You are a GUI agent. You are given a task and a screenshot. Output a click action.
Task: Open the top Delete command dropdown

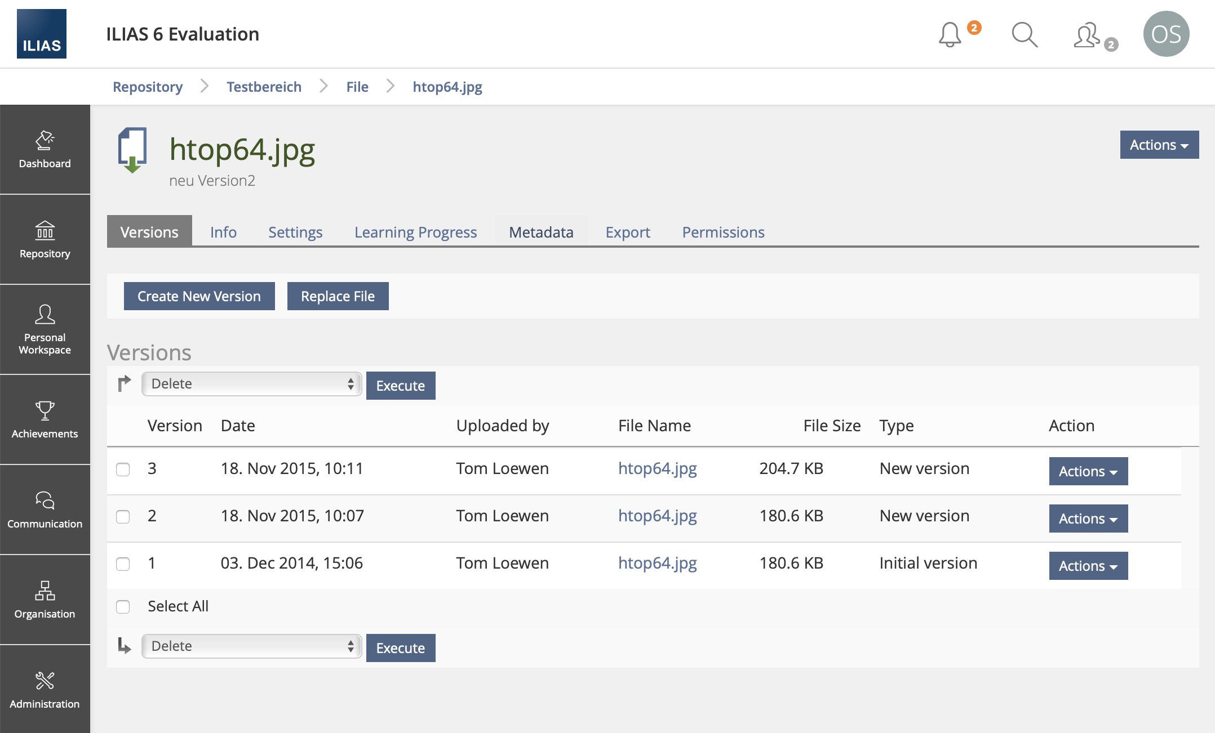(251, 384)
